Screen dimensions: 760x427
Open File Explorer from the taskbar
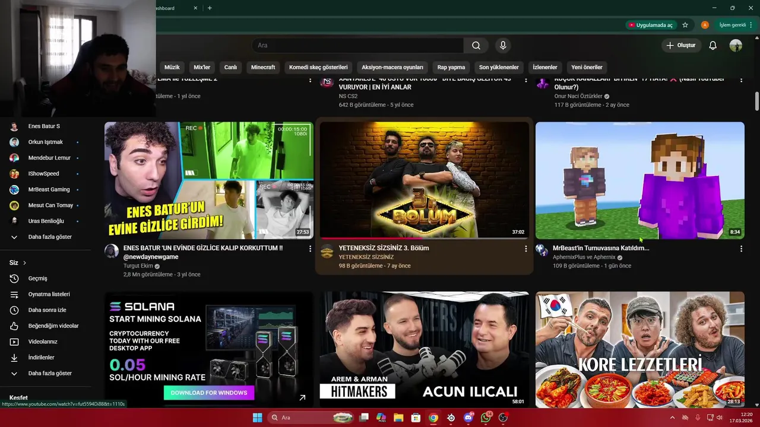tap(398, 418)
